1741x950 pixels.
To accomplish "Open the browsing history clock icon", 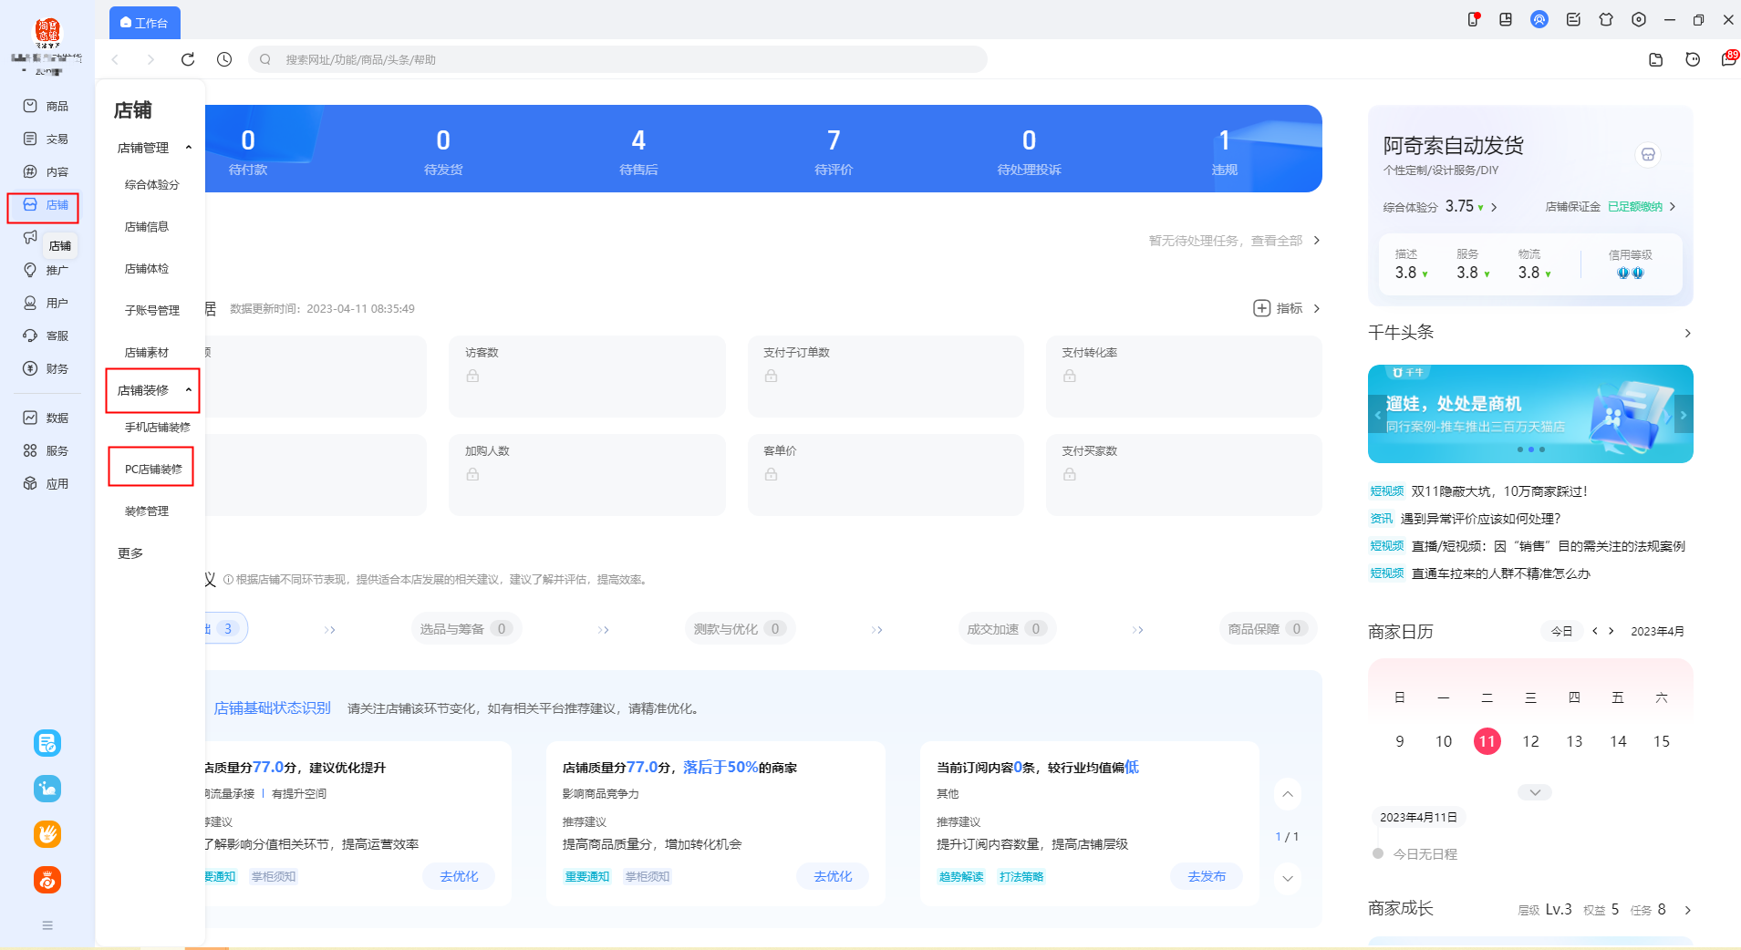I will point(224,59).
